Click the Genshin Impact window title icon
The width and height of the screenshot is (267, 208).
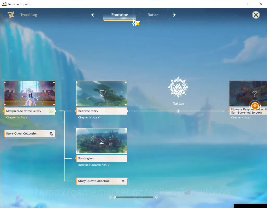pyautogui.click(x=4, y=4)
